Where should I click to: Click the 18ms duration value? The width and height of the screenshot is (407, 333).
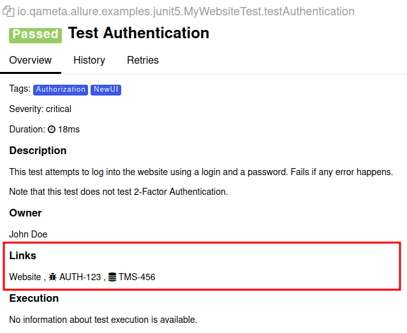(69, 129)
